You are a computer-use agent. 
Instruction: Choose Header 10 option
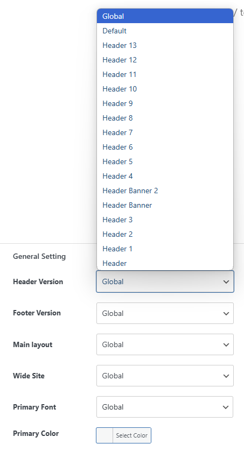tap(165, 89)
